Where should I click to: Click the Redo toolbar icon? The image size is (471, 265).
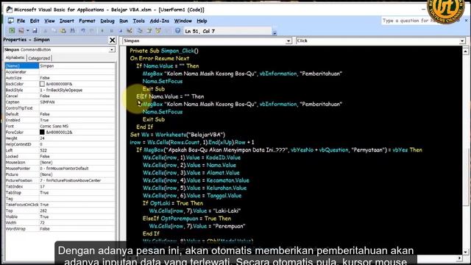[x=92, y=31]
